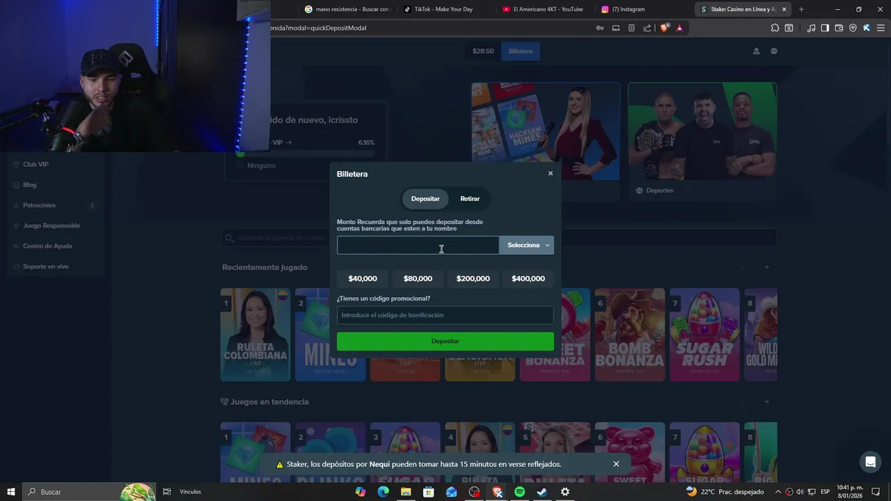Open Microsoft Edge from taskbar

[x=383, y=492]
